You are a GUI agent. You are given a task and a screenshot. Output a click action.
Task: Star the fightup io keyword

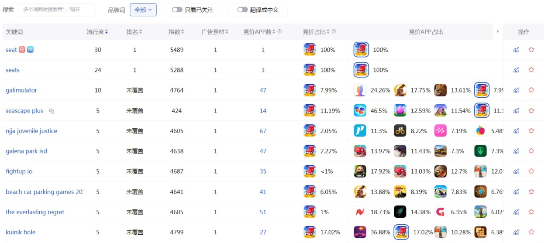[x=531, y=171]
